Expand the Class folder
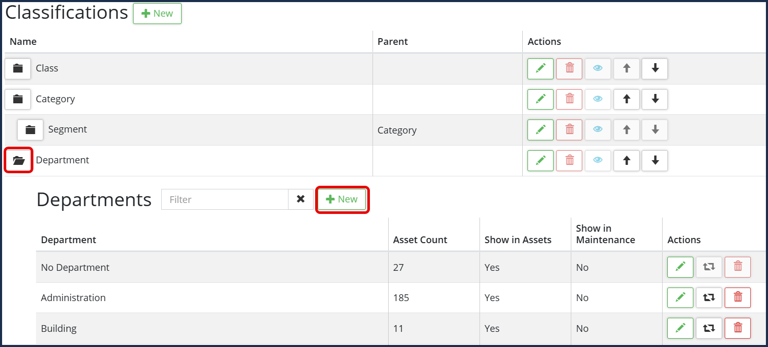 (x=18, y=68)
